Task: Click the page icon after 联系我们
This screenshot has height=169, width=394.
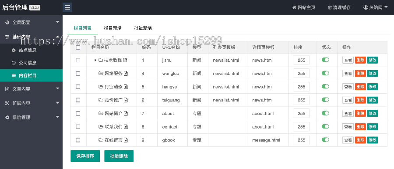Action: (x=126, y=127)
